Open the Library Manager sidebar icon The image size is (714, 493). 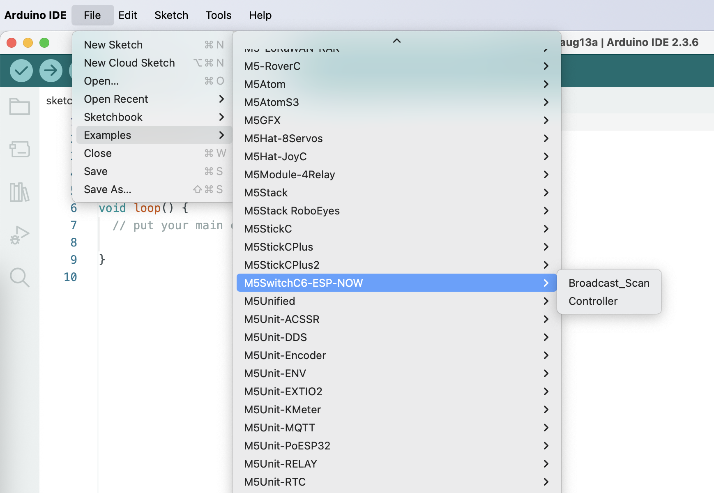20,192
